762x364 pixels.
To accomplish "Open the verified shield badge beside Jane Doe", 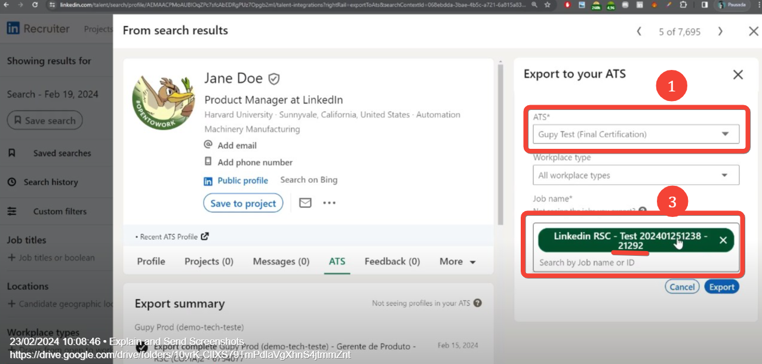I will 274,79.
